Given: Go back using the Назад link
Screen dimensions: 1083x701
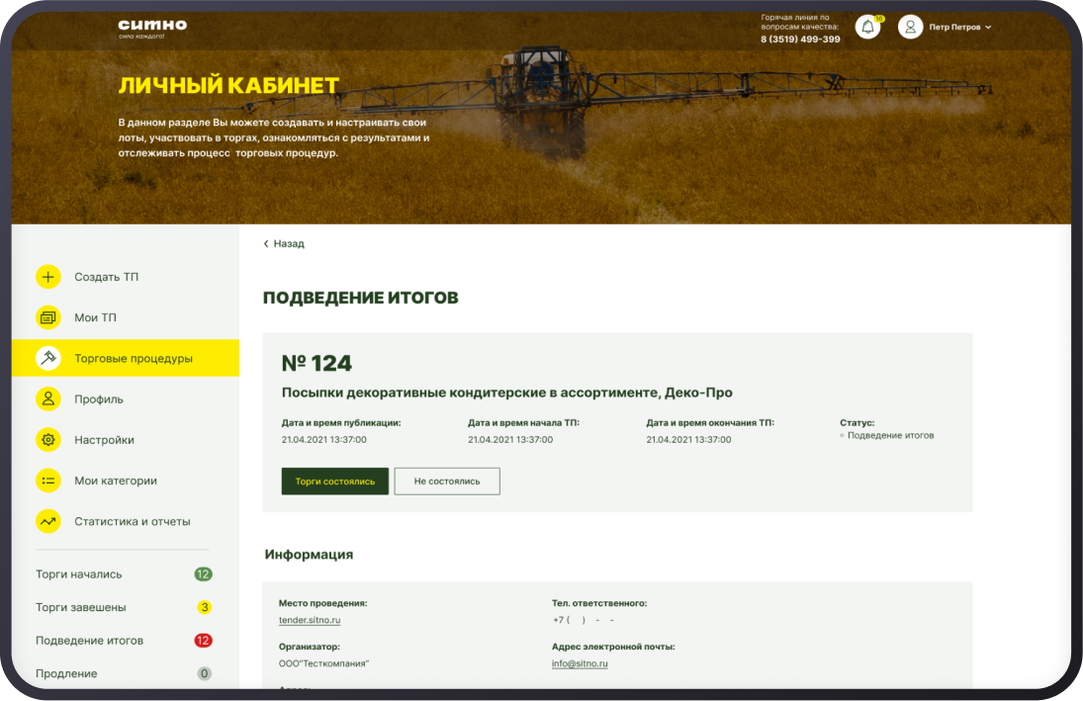Looking at the screenshot, I should click(x=284, y=244).
